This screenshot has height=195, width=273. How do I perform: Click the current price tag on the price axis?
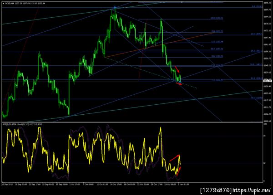coord(268,81)
